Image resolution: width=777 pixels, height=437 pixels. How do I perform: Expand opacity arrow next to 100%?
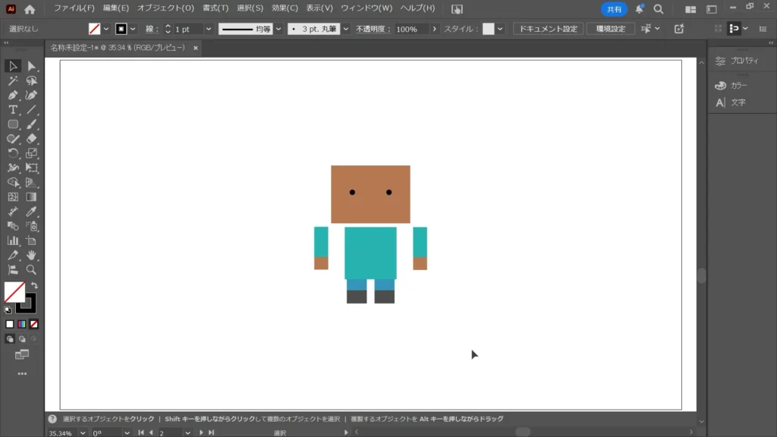(x=435, y=29)
